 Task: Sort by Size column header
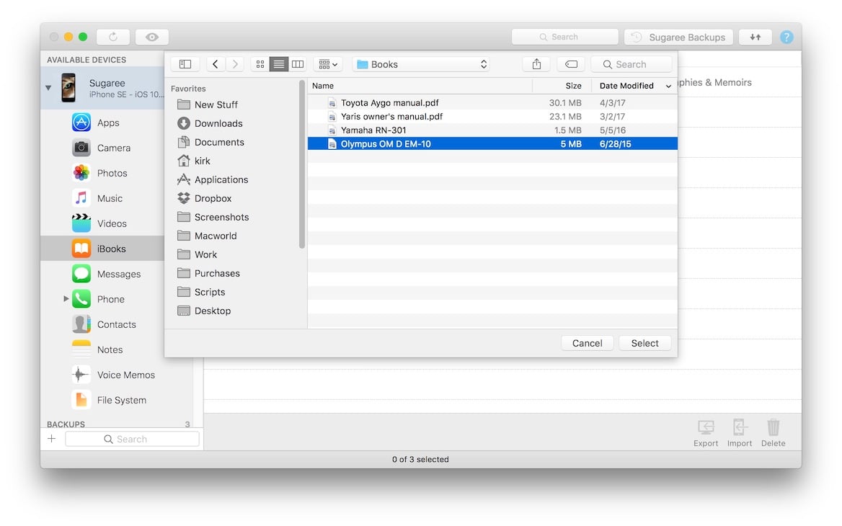click(x=562, y=86)
